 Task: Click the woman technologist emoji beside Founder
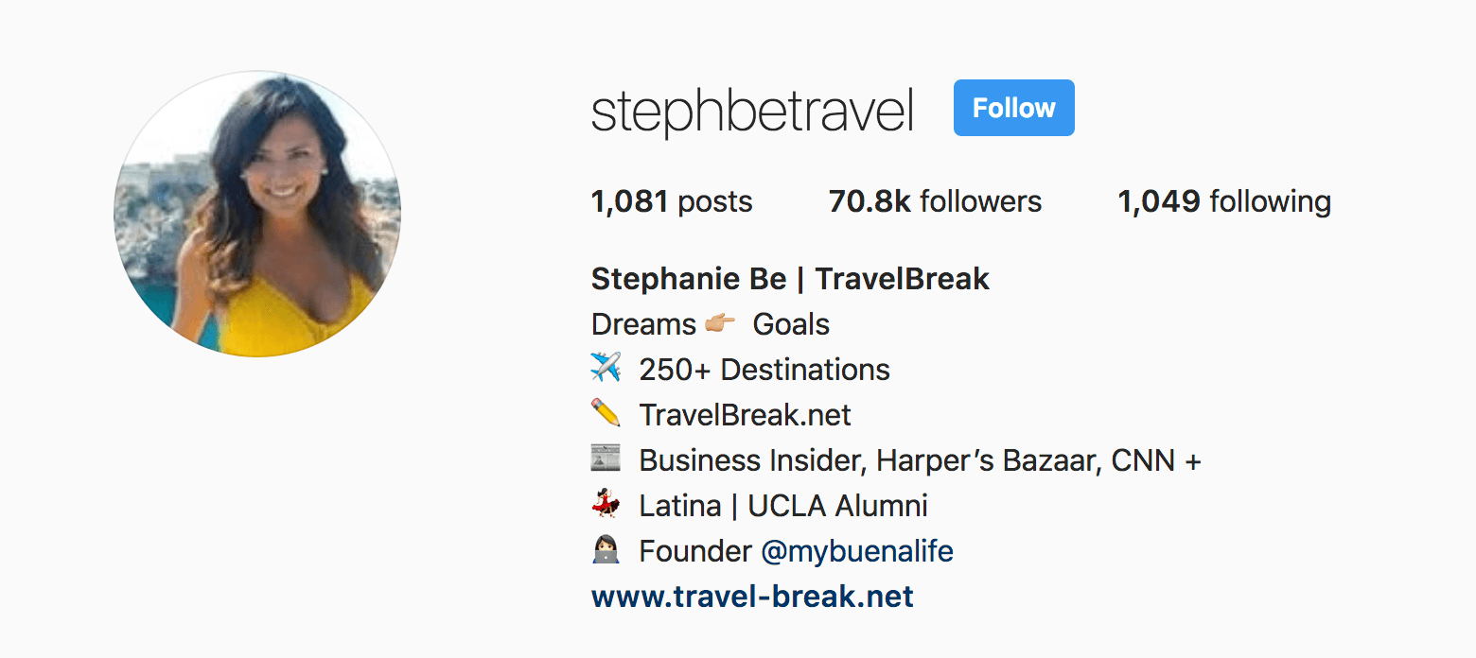(606, 550)
